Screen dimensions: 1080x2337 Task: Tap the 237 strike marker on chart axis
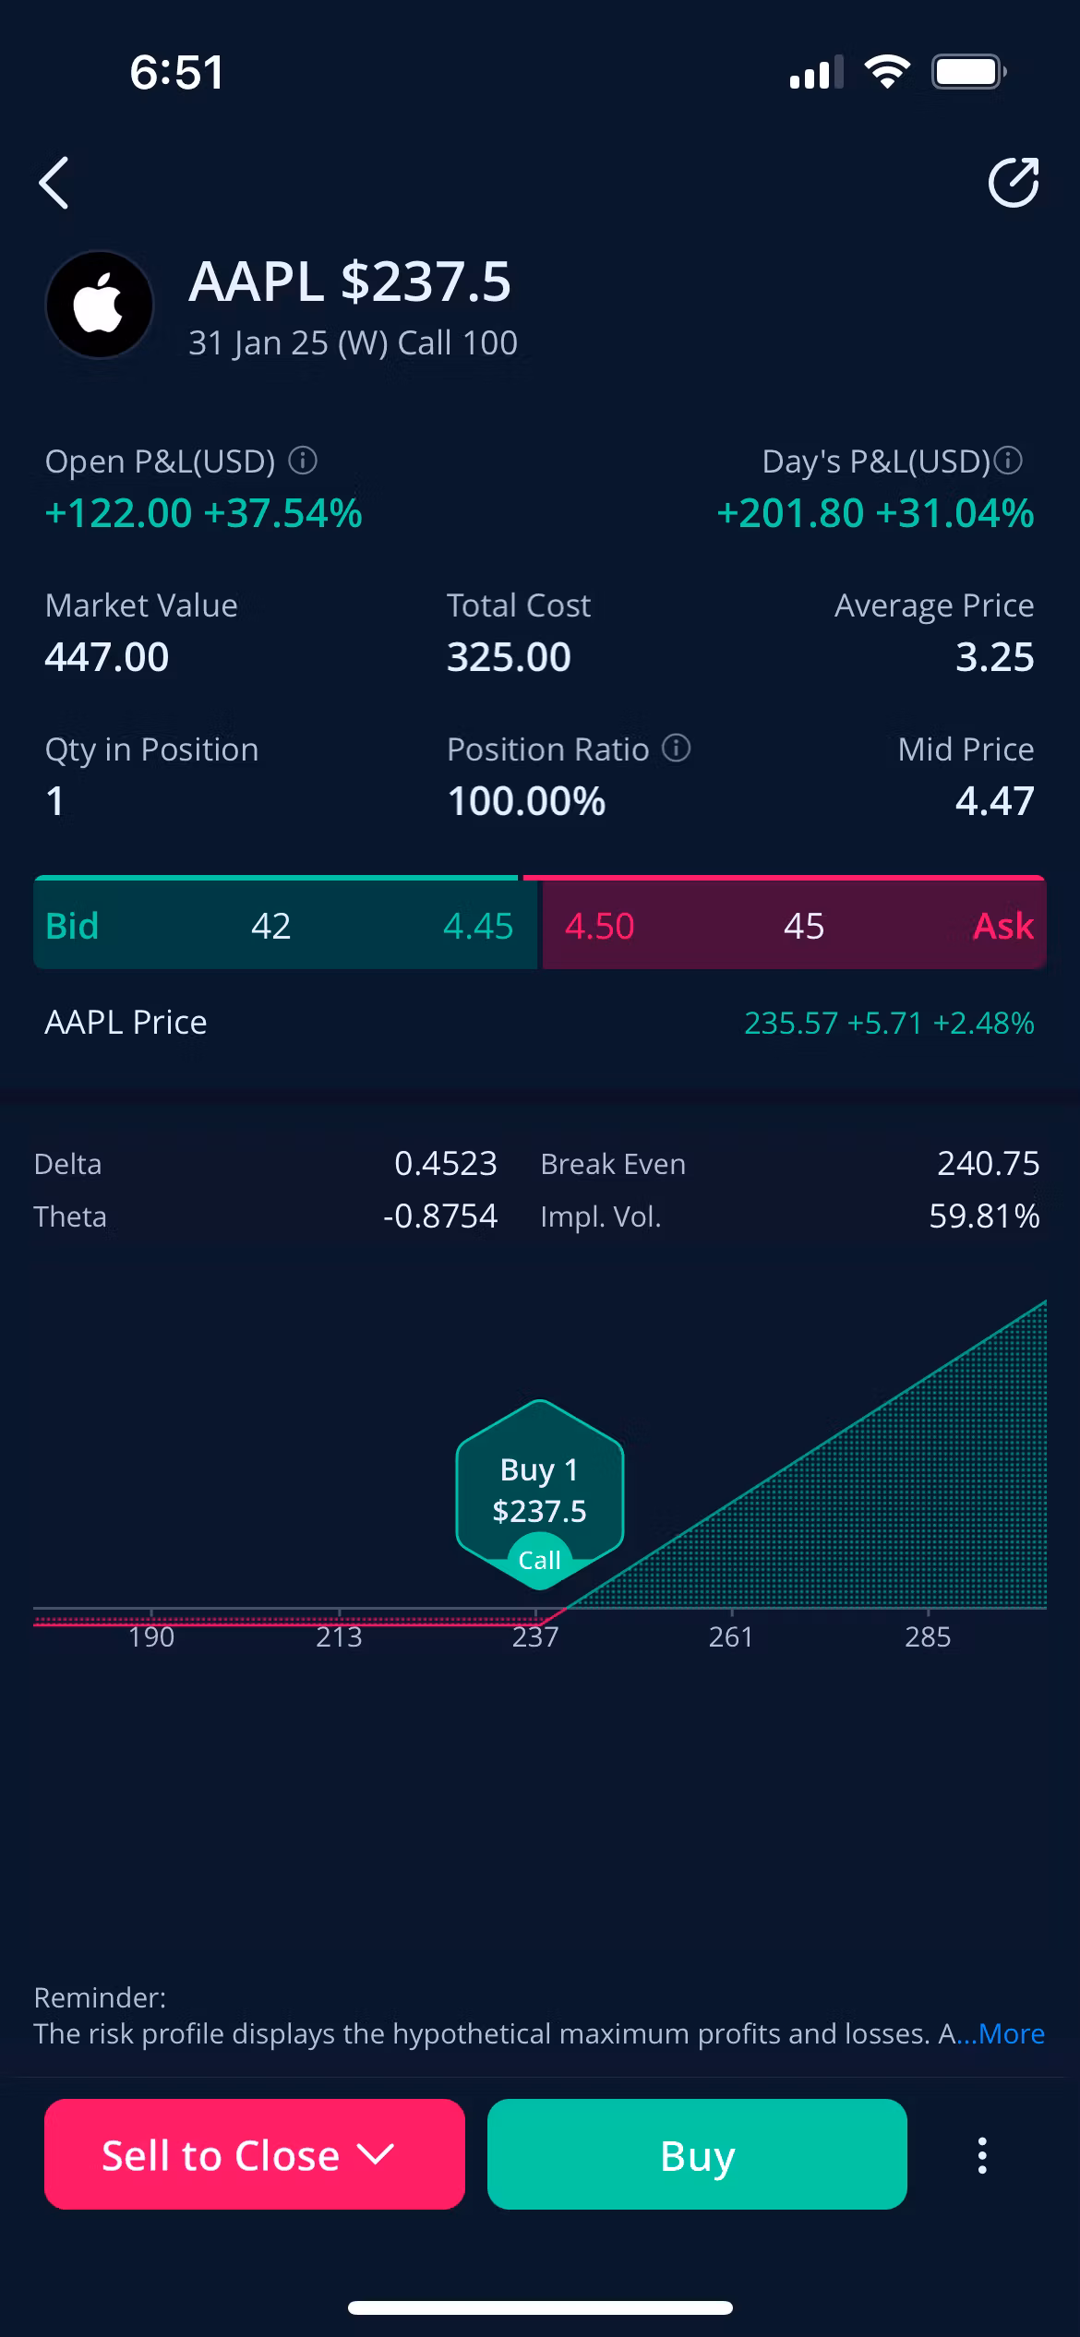535,1636
